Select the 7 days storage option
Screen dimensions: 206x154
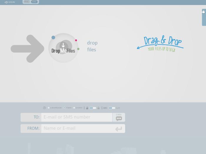pyautogui.click(x=67, y=108)
